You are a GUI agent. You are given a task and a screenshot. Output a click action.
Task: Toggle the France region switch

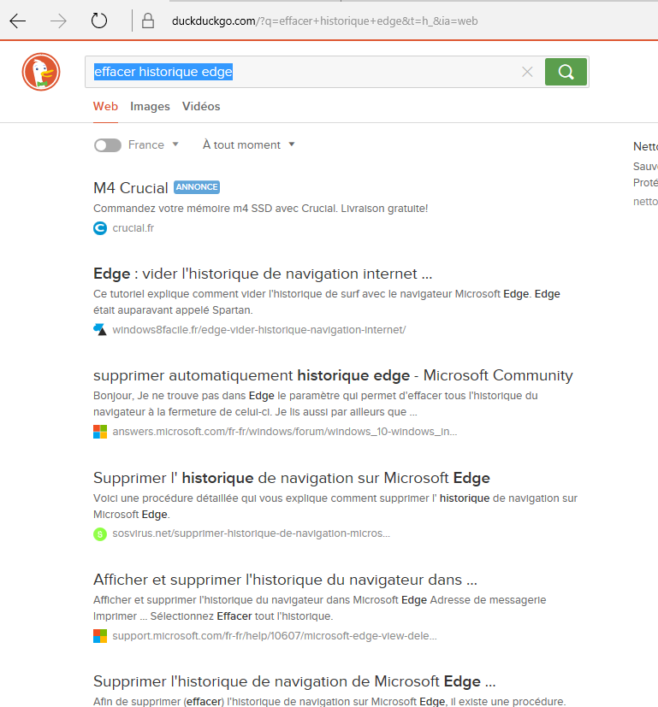point(108,145)
